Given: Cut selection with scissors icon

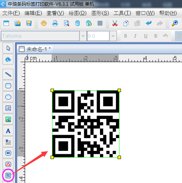Looking at the screenshot, I should [115, 23].
